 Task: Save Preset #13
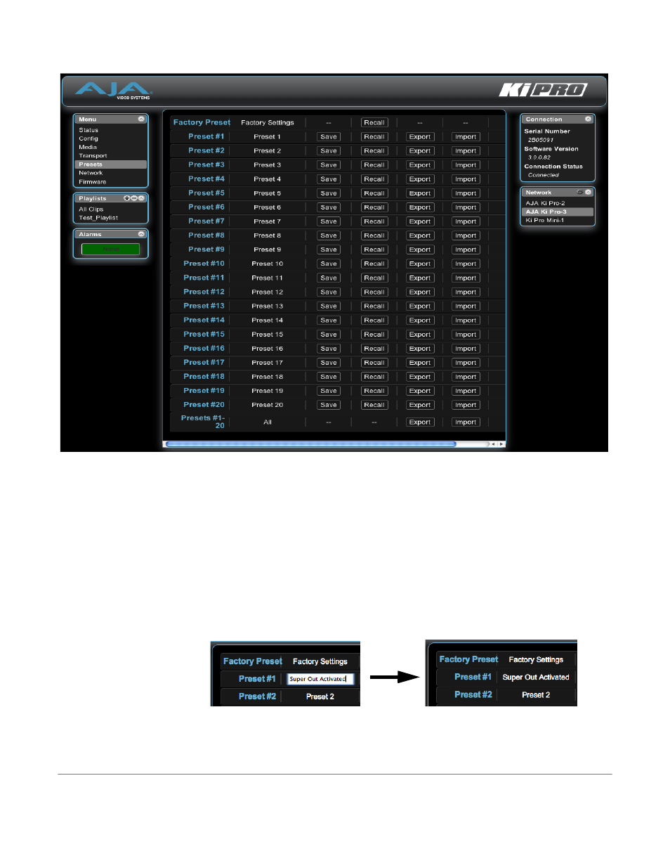click(x=329, y=306)
